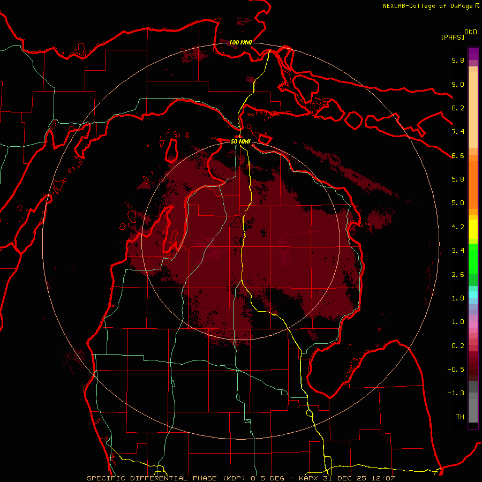Pick the gray segment at color bar bottom

pos(473,410)
